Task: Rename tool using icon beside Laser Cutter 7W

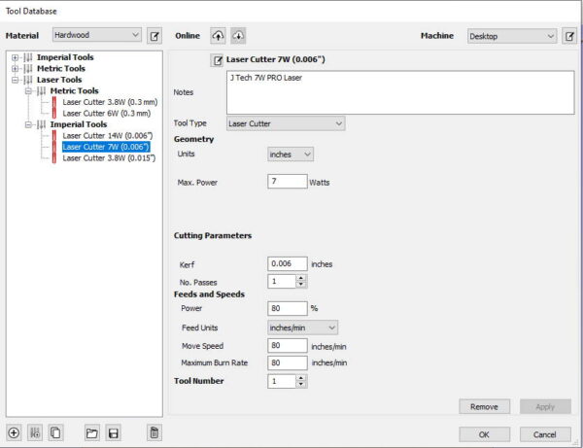Action: (218, 61)
